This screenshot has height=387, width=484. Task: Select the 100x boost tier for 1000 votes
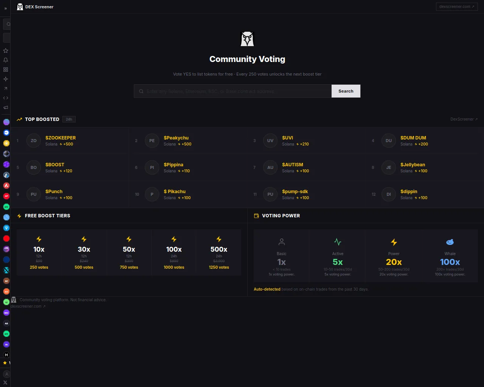click(174, 252)
